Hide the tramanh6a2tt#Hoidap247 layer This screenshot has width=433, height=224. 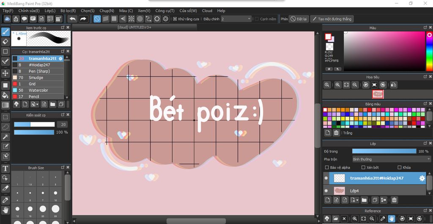(326, 178)
